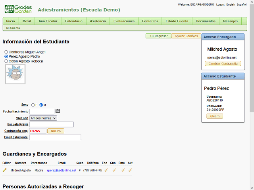The image size is (254, 190).
Task: Click the Eme checkmark for Mildred Agosto
Action: tap(123, 170)
